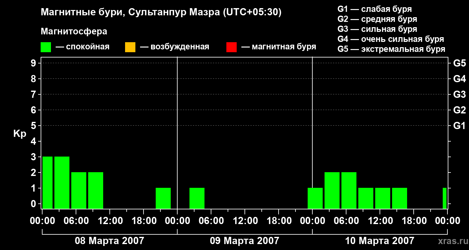
Task: Click the 'G5 — экстремальная буря' legend line
Action: (391, 49)
